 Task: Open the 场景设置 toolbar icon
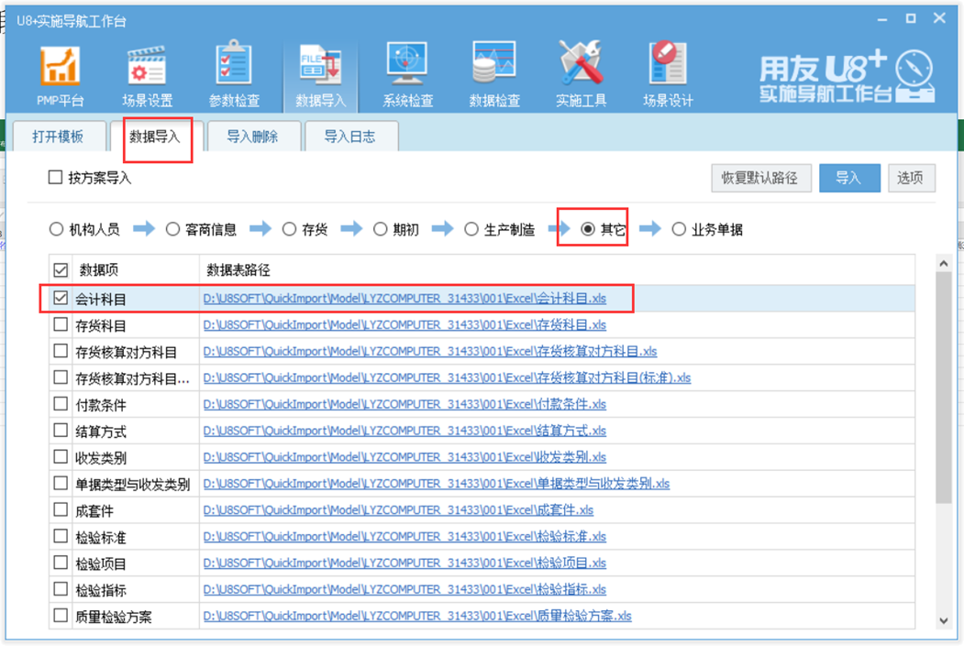(x=147, y=75)
